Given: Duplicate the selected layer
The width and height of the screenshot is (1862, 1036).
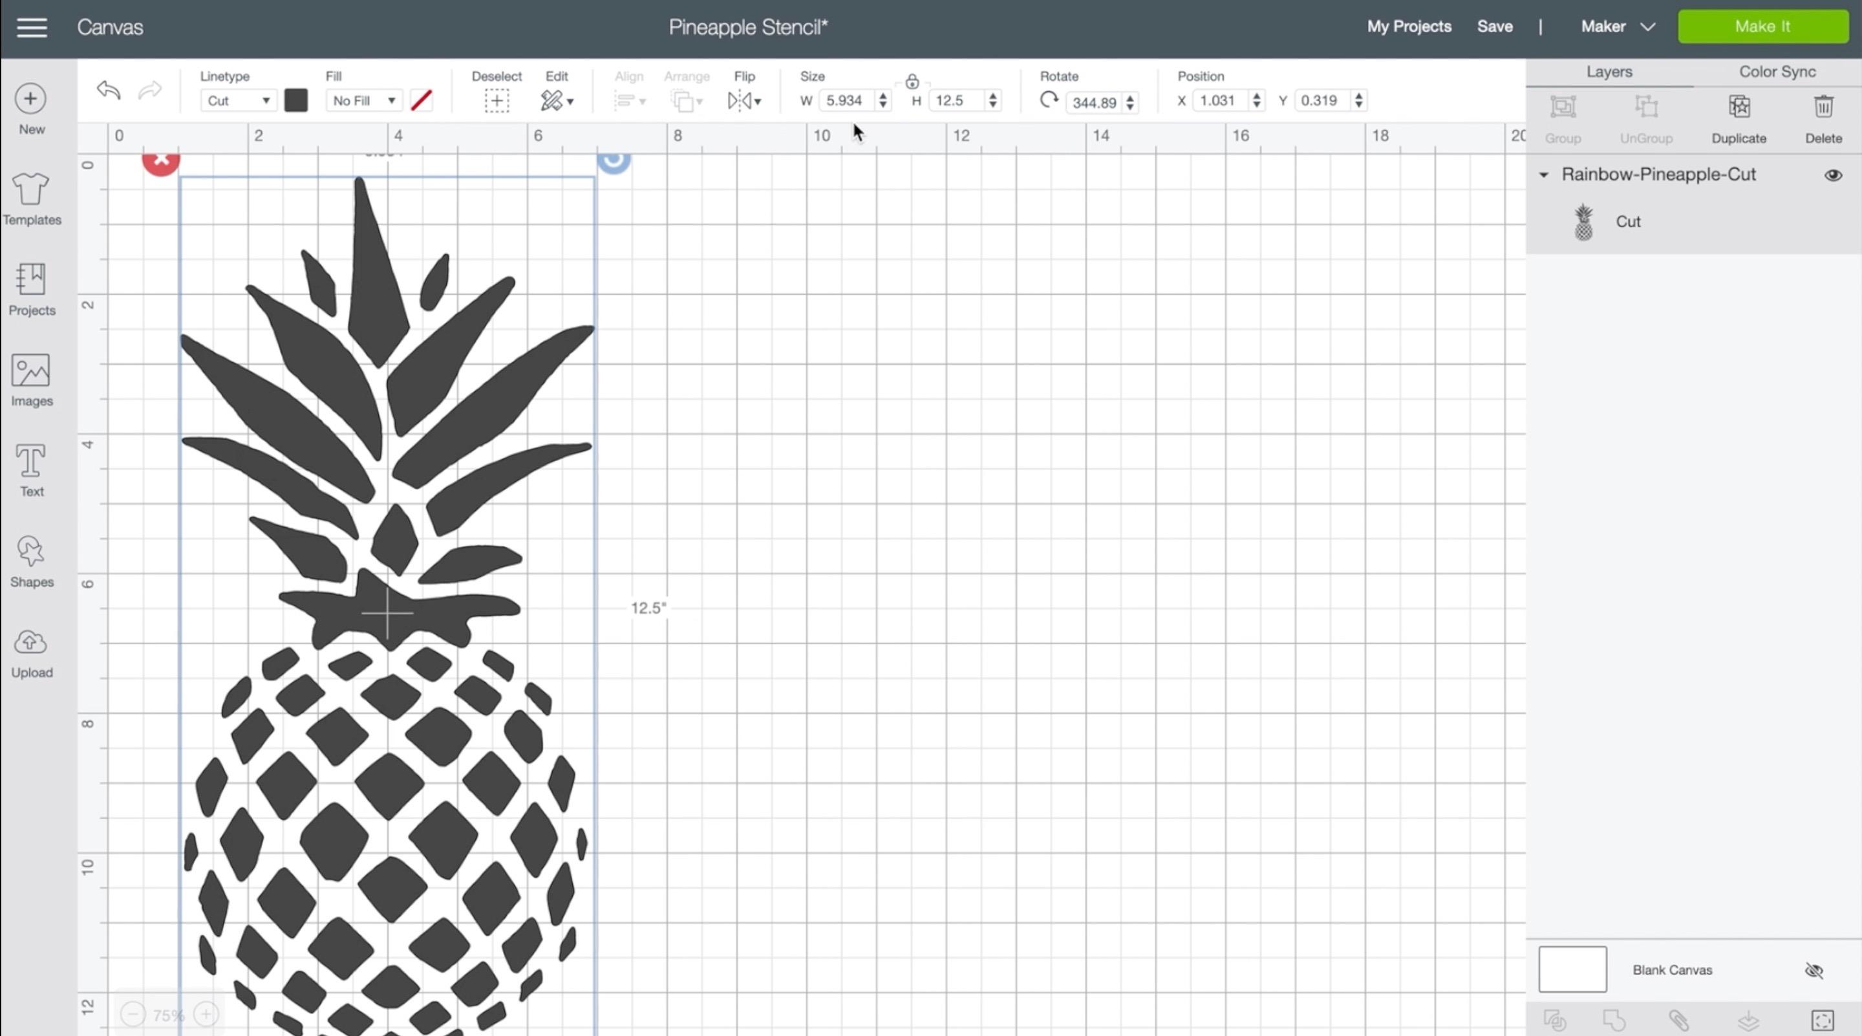Looking at the screenshot, I should 1739,119.
